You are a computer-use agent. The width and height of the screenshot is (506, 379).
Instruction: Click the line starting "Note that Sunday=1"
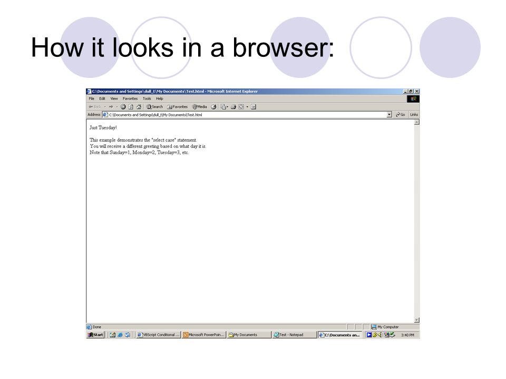(x=139, y=153)
